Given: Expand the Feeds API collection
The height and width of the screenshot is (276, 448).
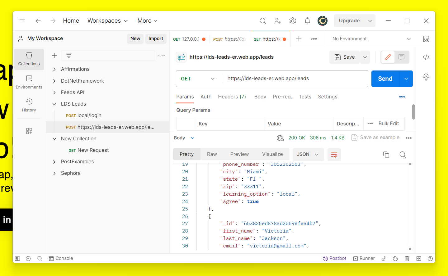Looking at the screenshot, I should [x=54, y=93].
